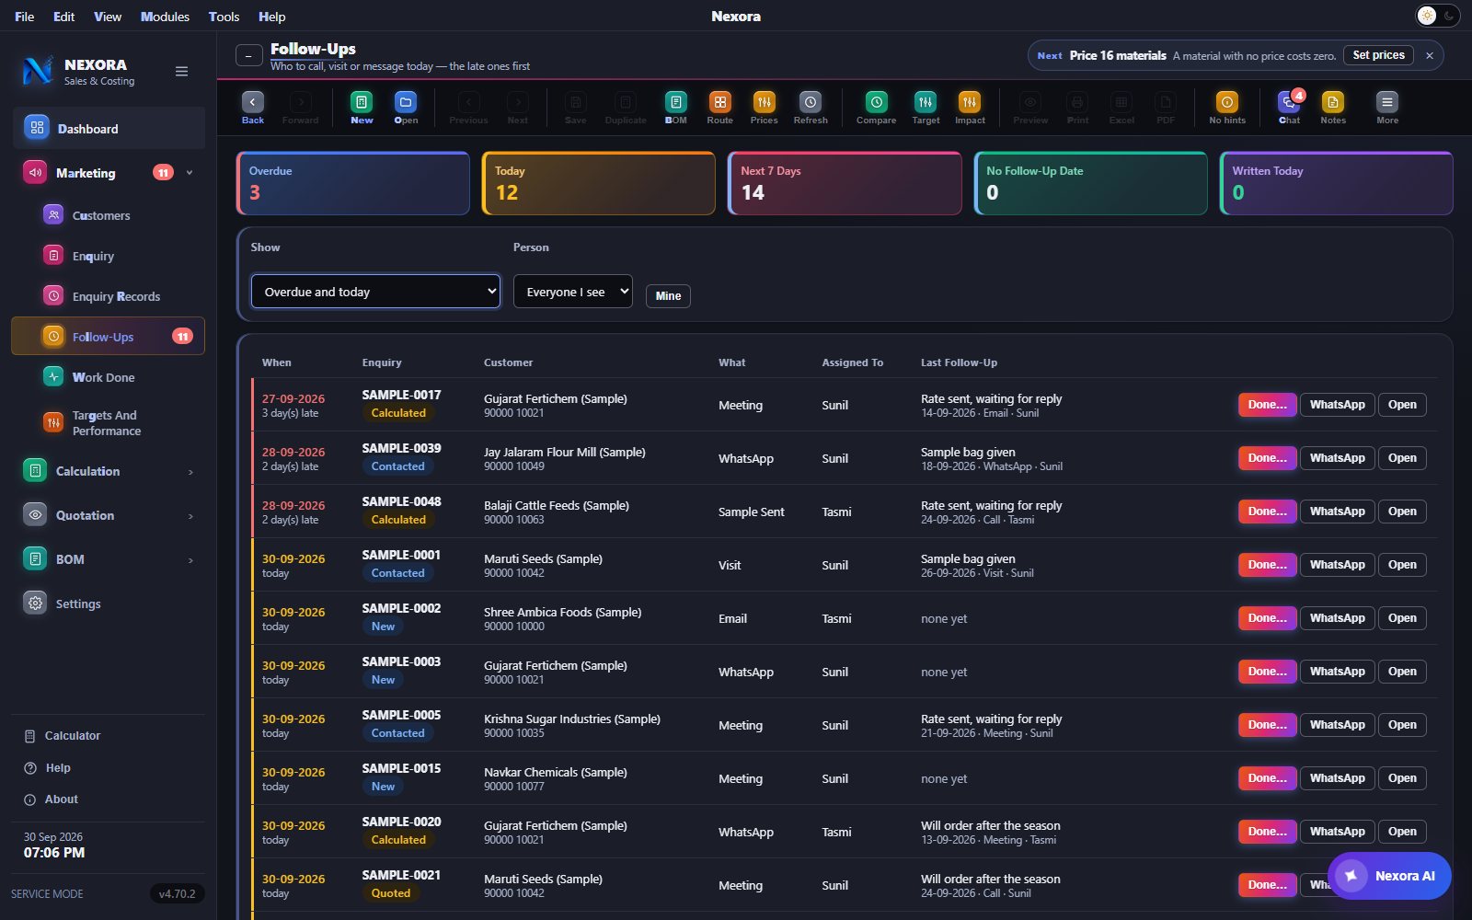Expand the BOM sidebar section

108,559
